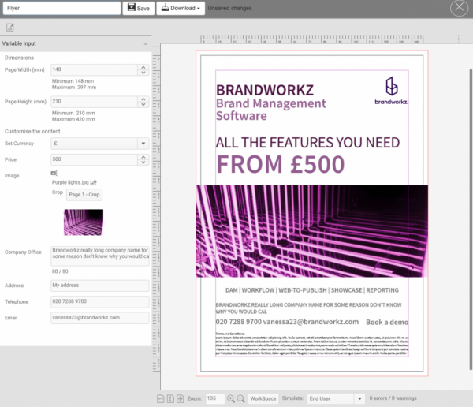Click the vertical scrollbar of the canvas
Image resolution: width=473 pixels, height=407 pixels.
(x=471, y=219)
